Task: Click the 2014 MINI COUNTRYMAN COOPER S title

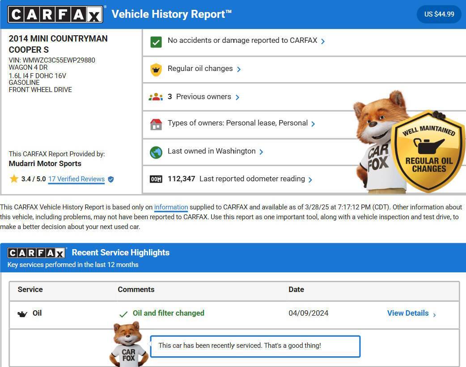Action: pos(58,44)
